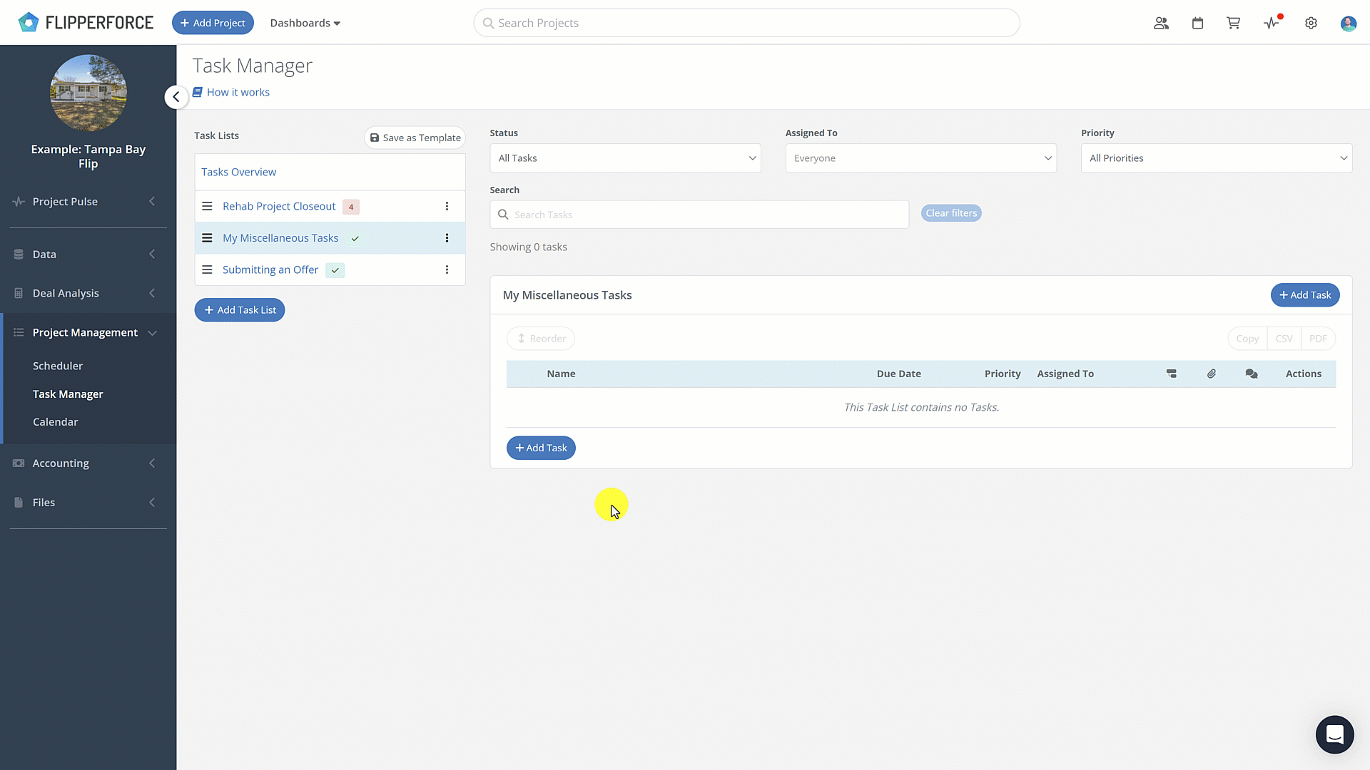Open the Scheduler page
This screenshot has width=1370, height=770.
[58, 366]
